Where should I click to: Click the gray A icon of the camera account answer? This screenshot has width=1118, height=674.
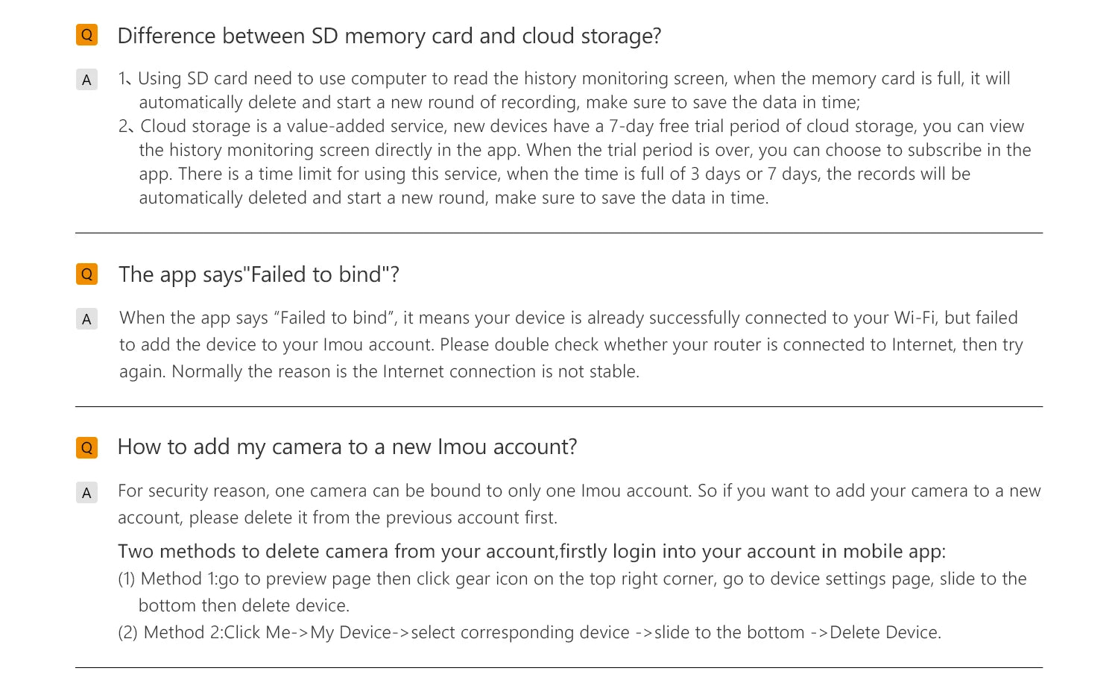(x=86, y=493)
